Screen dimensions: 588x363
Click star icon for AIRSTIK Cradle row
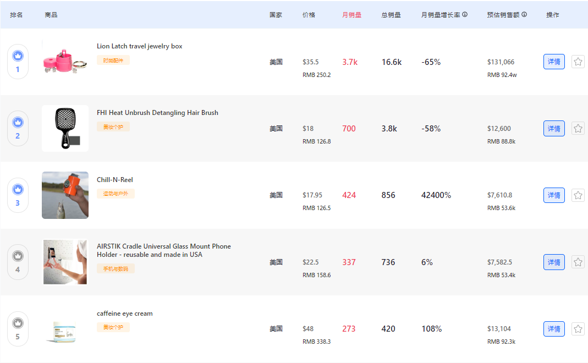(578, 262)
